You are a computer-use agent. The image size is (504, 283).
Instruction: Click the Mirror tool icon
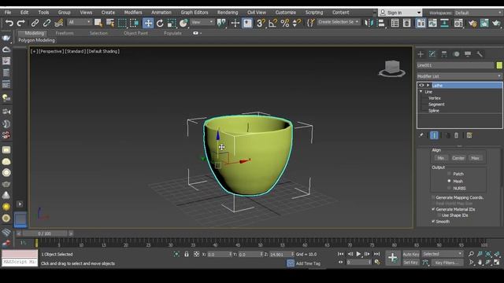pyautogui.click(x=369, y=23)
